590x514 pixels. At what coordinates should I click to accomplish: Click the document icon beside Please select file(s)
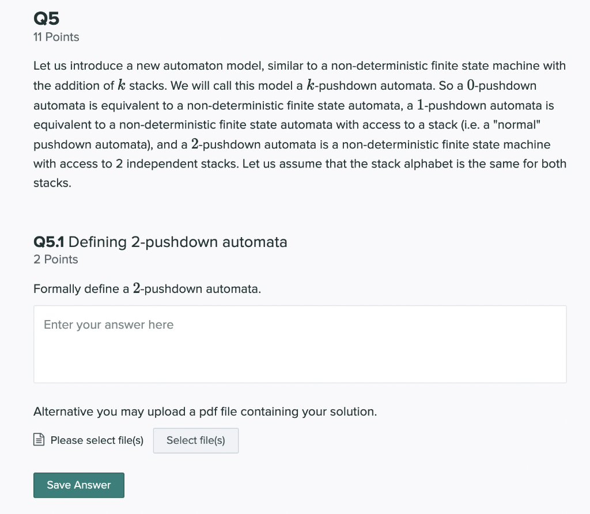click(x=39, y=440)
